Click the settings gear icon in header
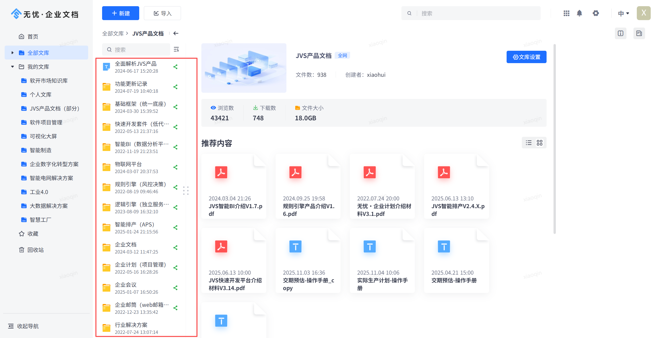660x338 pixels. coord(596,13)
